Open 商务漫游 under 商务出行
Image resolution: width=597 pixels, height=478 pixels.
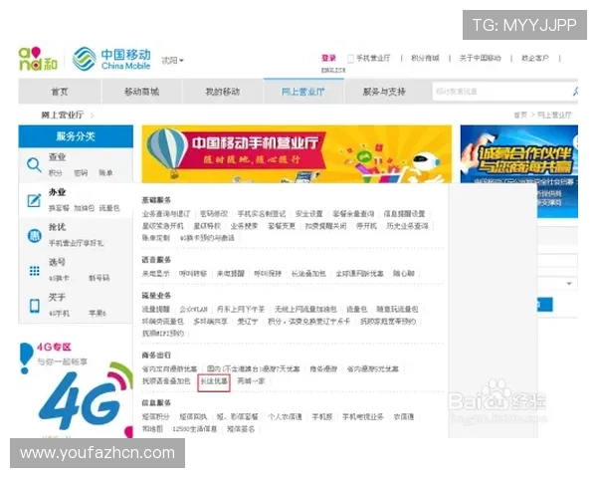pyautogui.click(x=323, y=369)
